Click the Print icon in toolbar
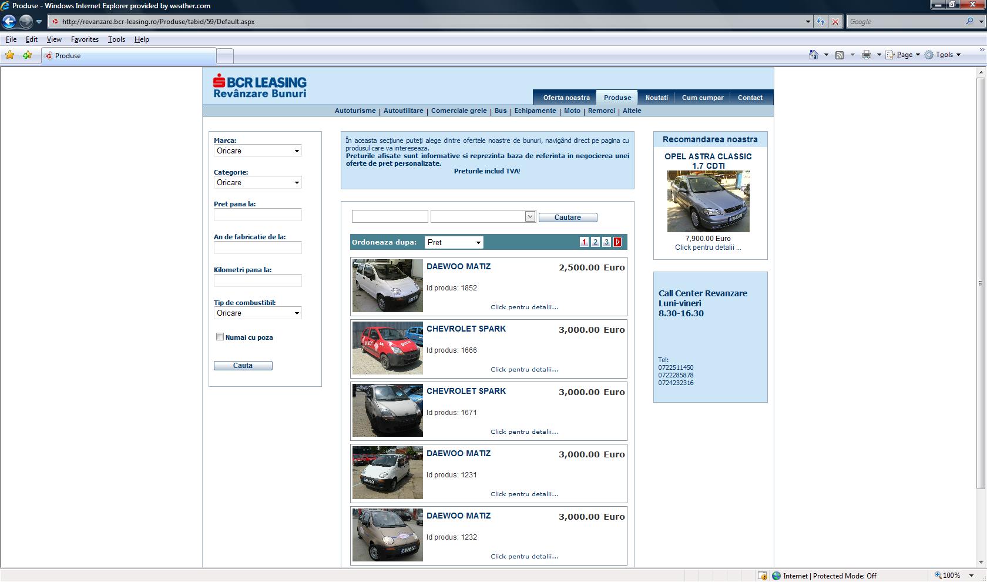 pos(866,55)
